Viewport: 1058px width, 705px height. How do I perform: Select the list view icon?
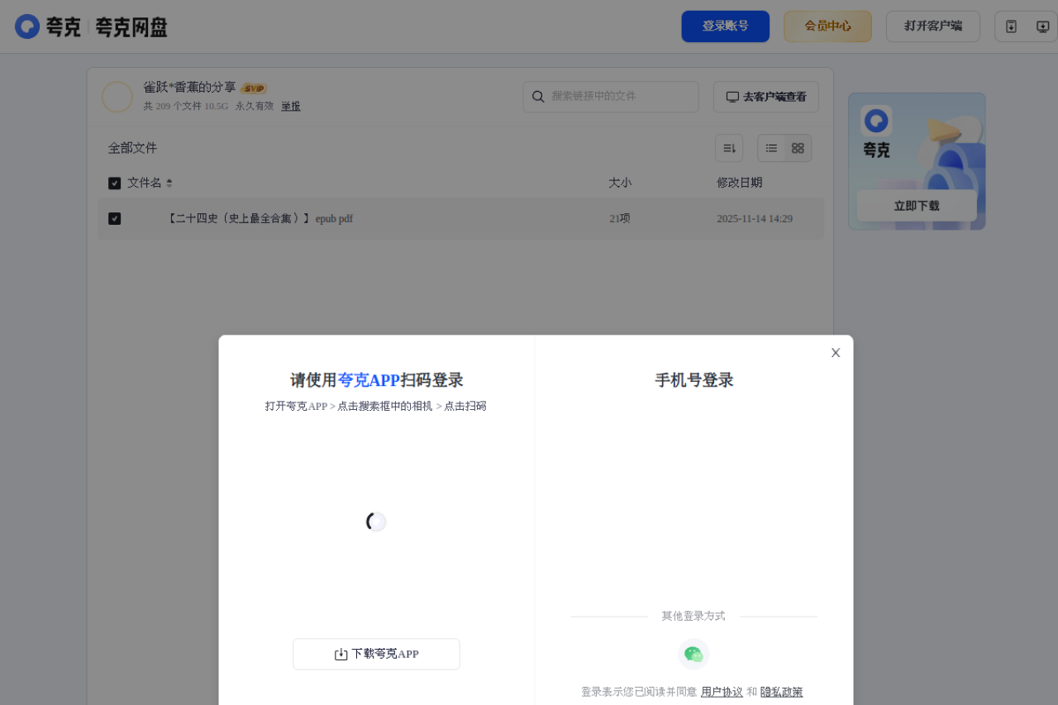[771, 147]
